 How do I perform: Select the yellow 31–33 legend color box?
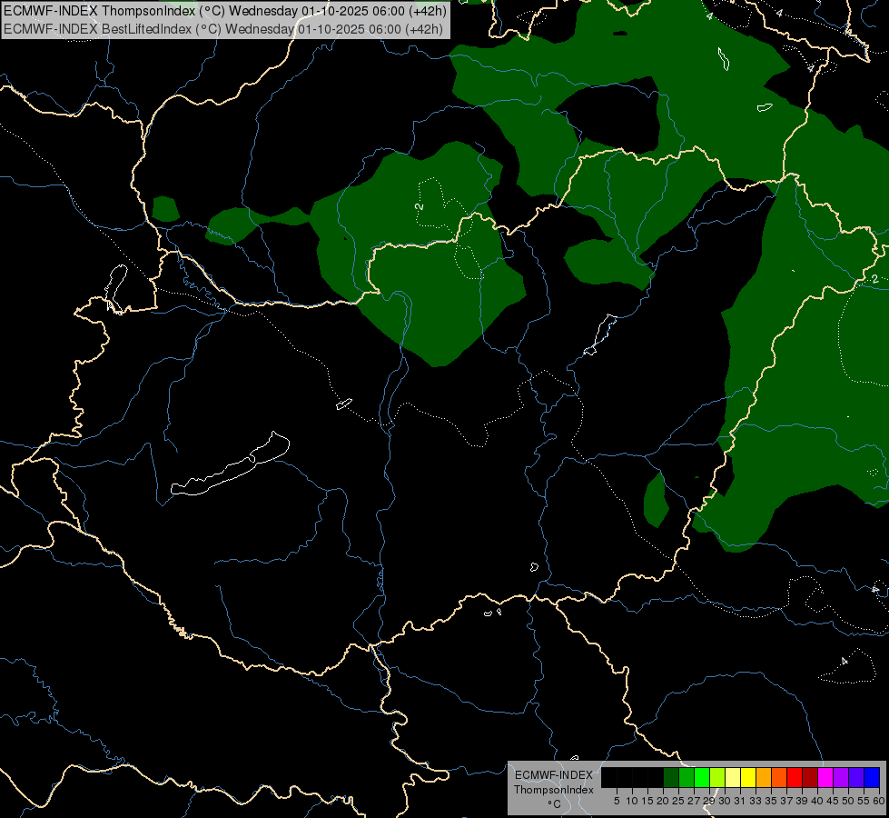click(747, 777)
